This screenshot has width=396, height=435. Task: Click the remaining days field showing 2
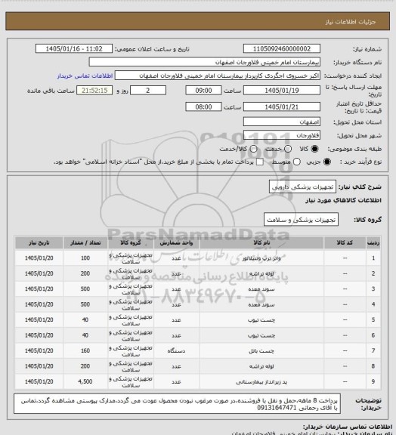[x=148, y=91]
